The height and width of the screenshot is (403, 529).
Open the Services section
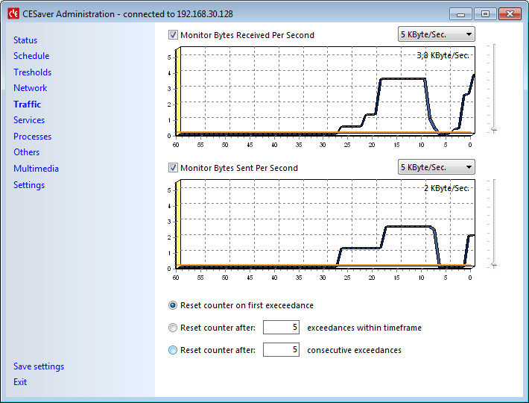click(x=29, y=120)
